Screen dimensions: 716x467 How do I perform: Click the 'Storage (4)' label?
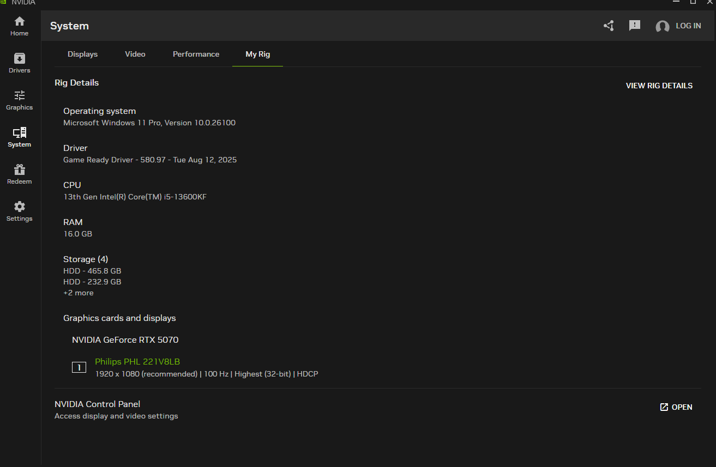click(x=86, y=259)
